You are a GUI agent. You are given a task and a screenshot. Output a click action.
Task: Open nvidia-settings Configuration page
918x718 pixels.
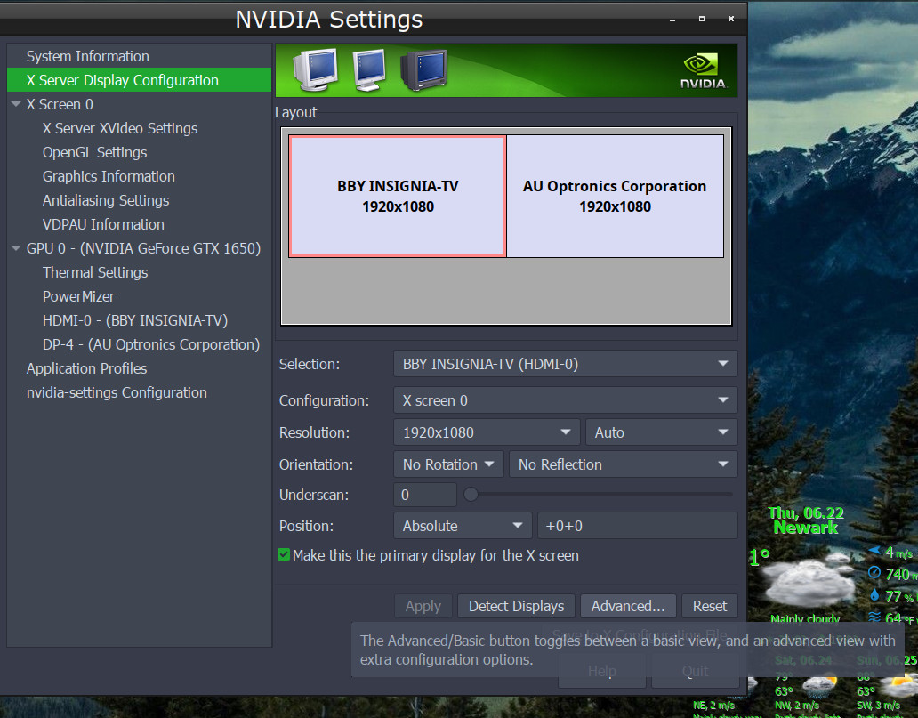click(x=117, y=392)
